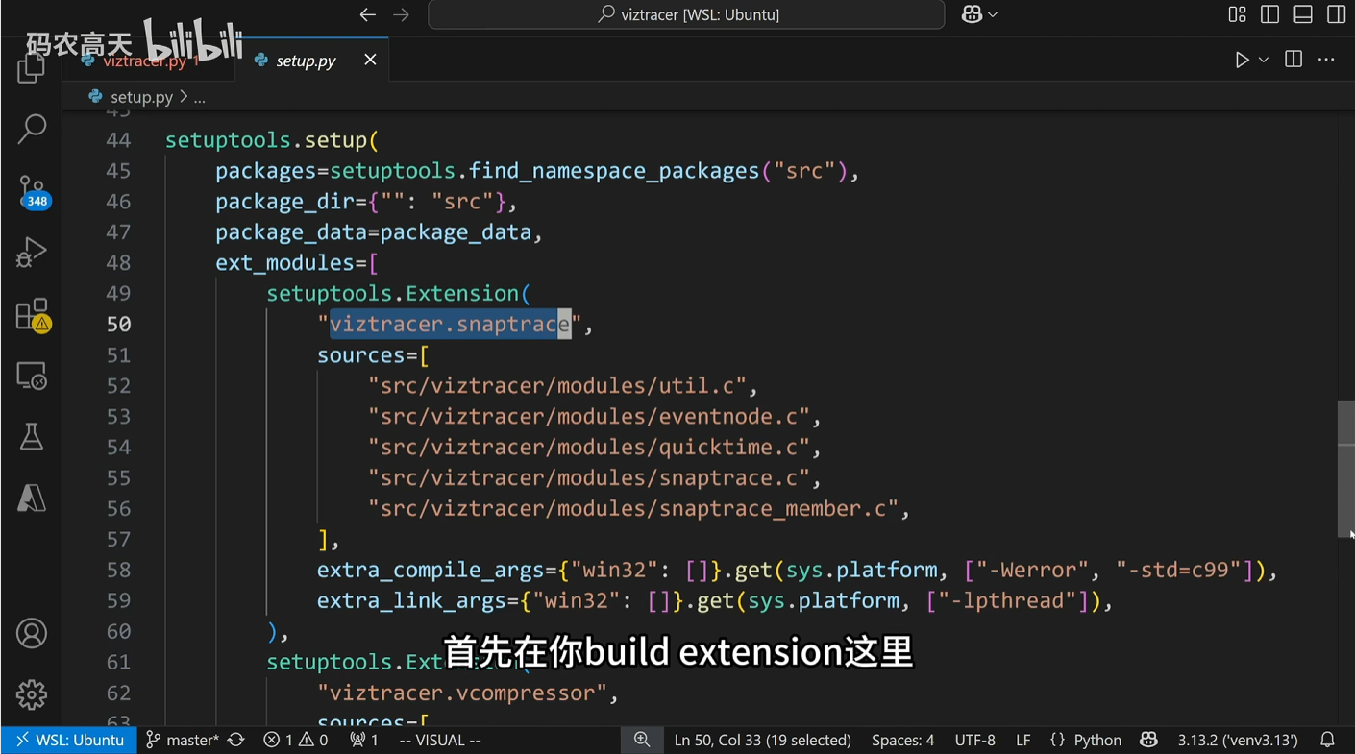Click the zoom magnifier in status bar

(642, 740)
